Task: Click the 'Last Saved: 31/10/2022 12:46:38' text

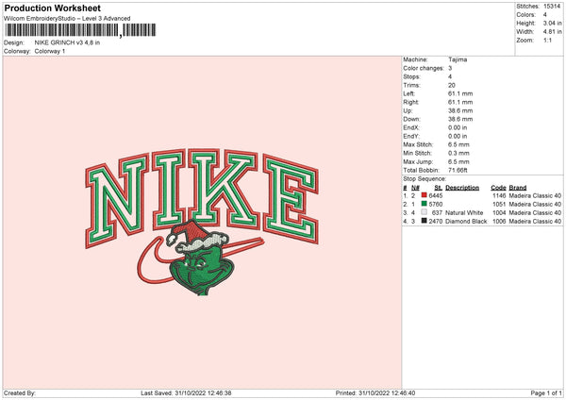Action: click(186, 393)
